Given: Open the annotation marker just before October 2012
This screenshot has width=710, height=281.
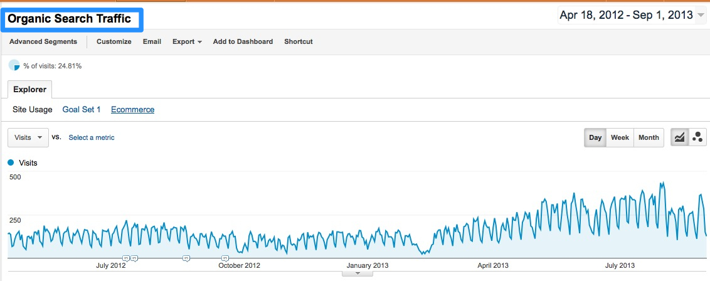Looking at the screenshot, I should coord(225,258).
